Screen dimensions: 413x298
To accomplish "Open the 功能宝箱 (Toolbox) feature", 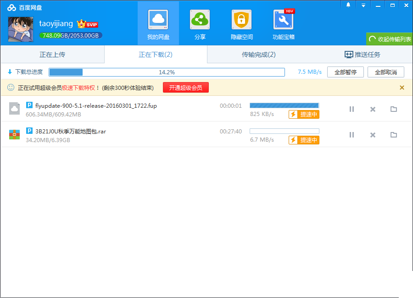I will point(283,23).
